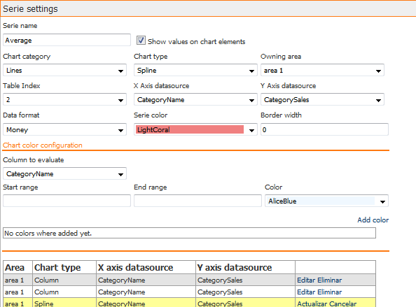
Task: Expand the X Axis datasource dropdown
Action: 195,100
